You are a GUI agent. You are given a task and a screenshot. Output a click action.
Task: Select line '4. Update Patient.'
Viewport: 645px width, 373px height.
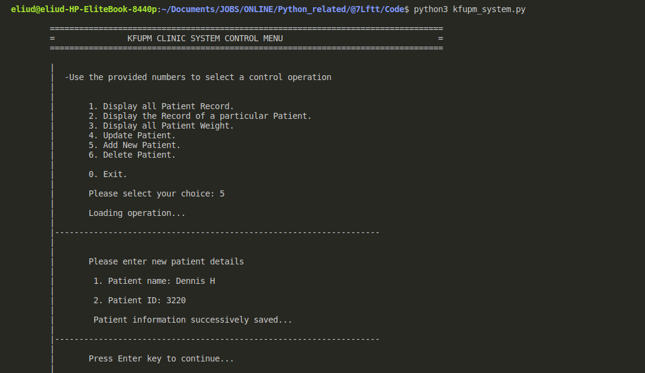(132, 135)
